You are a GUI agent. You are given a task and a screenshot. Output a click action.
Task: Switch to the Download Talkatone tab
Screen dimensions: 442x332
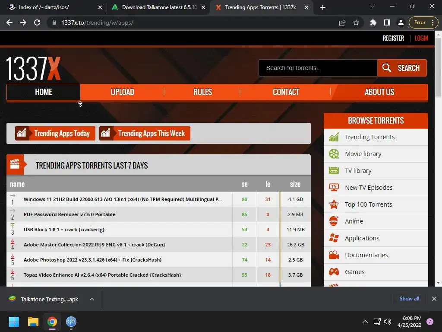(x=158, y=7)
